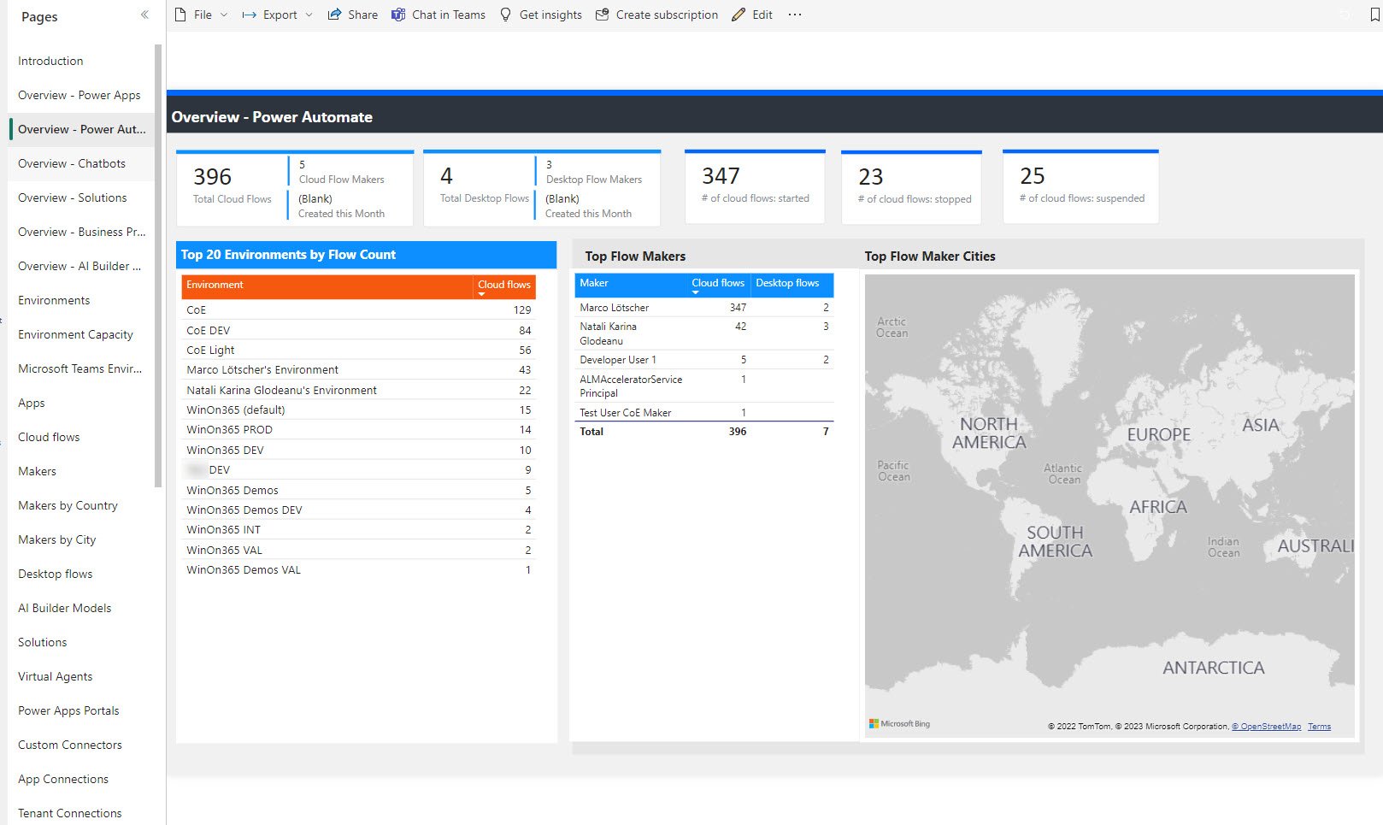Go to the Environments page
The height and width of the screenshot is (825, 1383).
coord(82,300)
